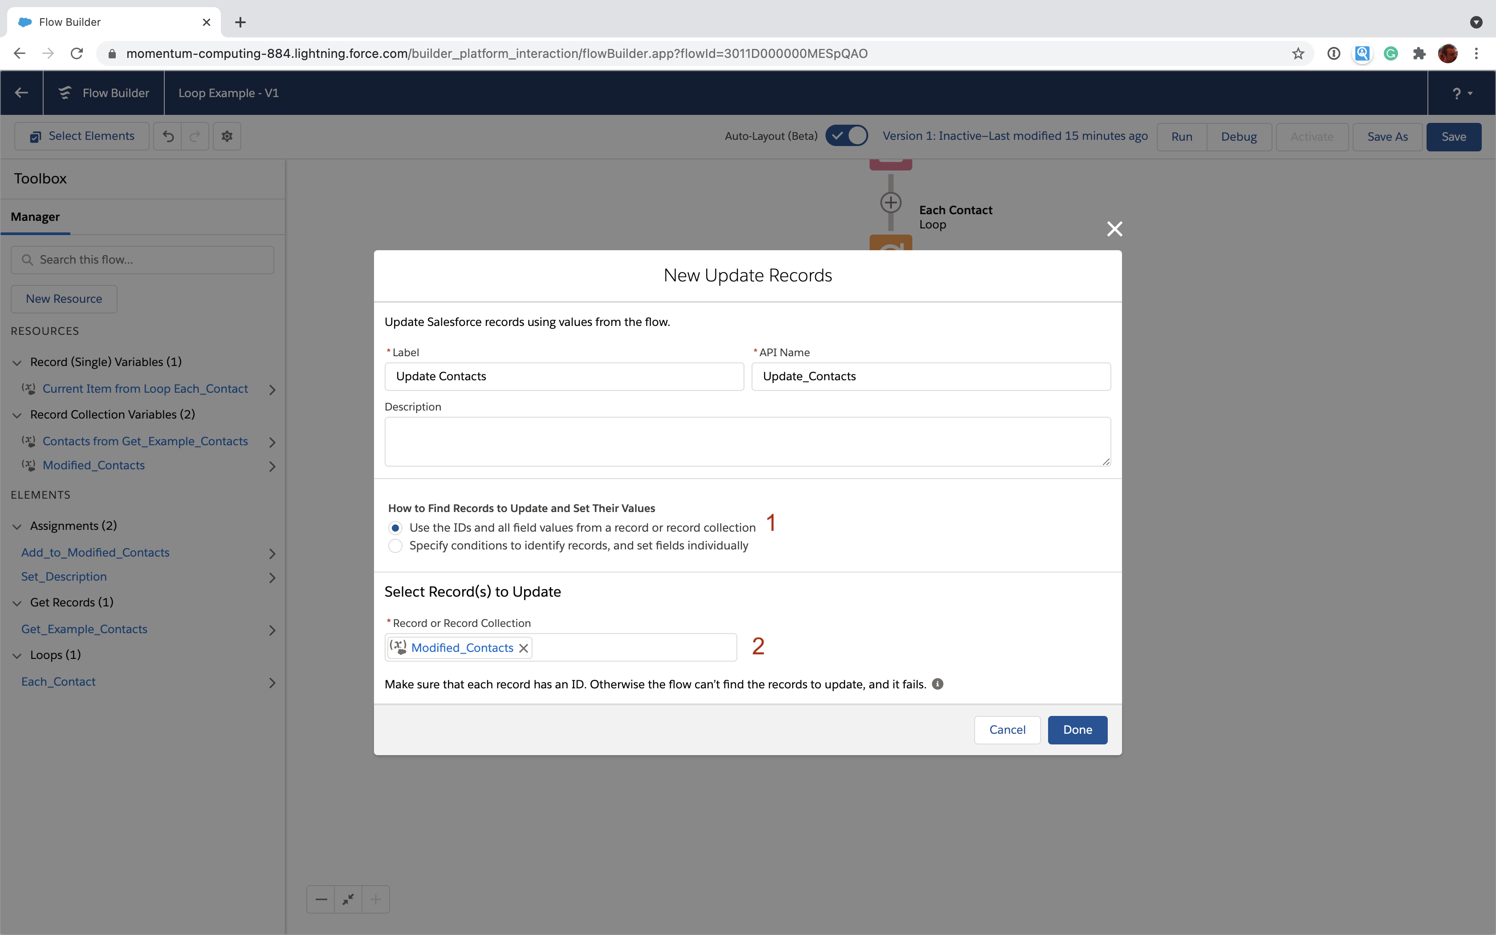Click the New Resource button

pos(64,299)
